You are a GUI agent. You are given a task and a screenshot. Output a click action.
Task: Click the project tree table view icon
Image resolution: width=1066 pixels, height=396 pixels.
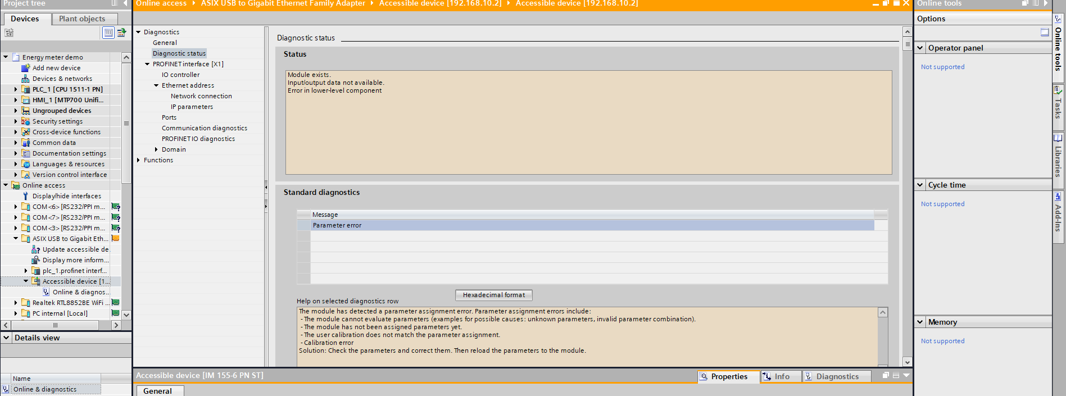pos(108,33)
